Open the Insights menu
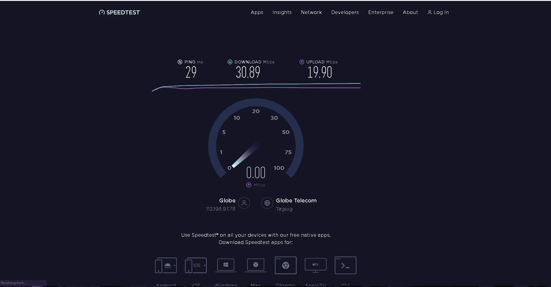 (x=282, y=12)
